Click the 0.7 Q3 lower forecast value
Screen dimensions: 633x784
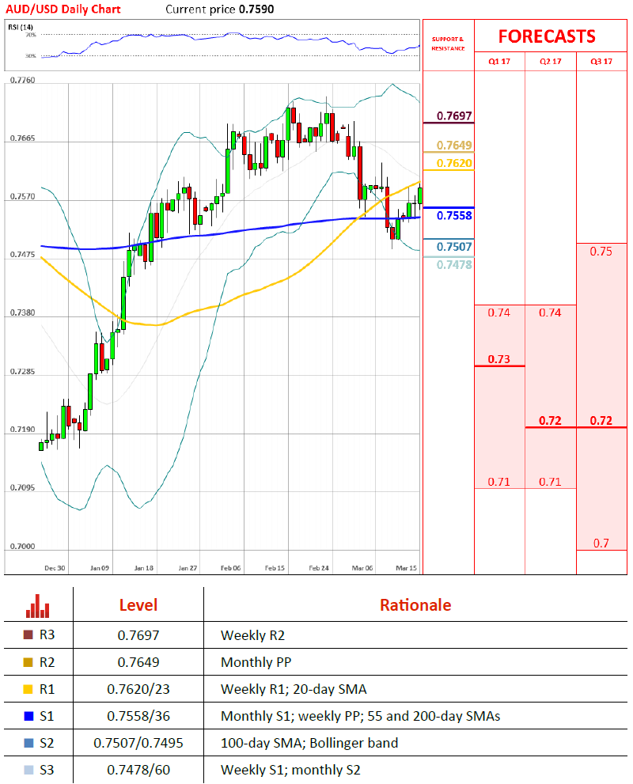pyautogui.click(x=601, y=543)
